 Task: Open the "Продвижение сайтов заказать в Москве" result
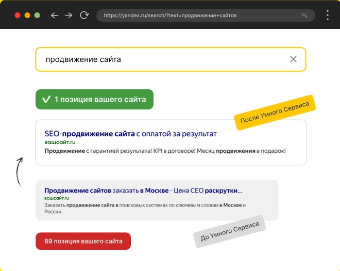point(143,190)
